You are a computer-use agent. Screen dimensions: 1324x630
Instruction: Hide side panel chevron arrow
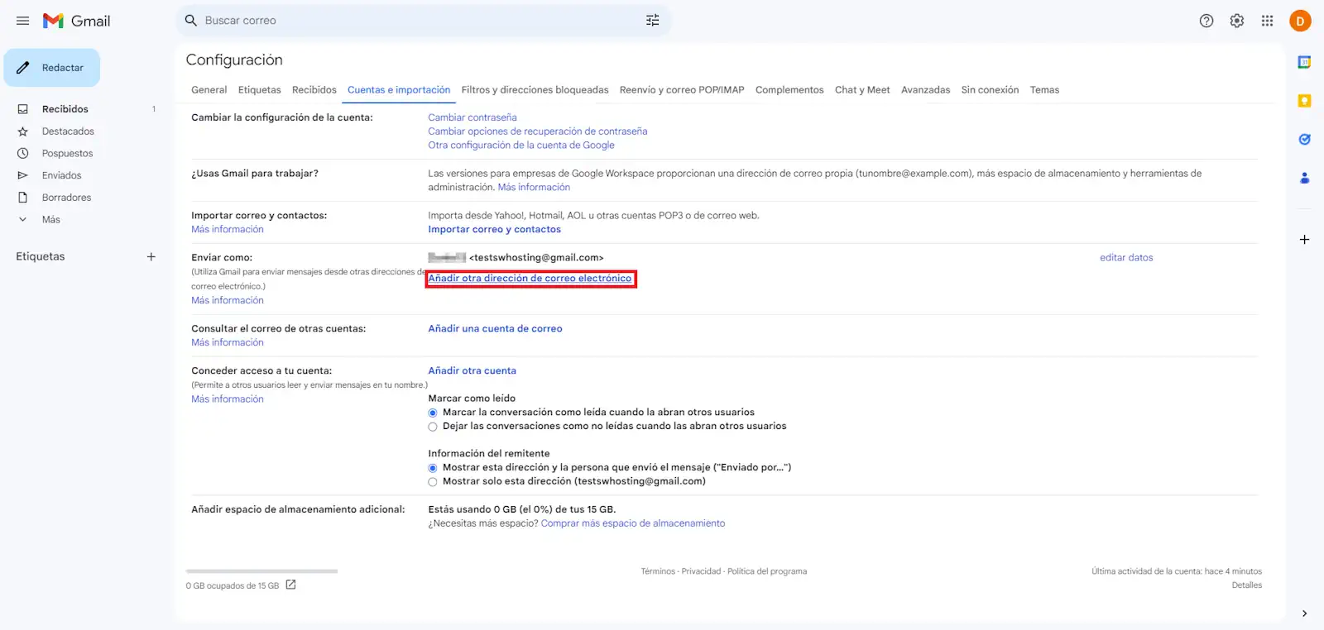(x=1304, y=613)
